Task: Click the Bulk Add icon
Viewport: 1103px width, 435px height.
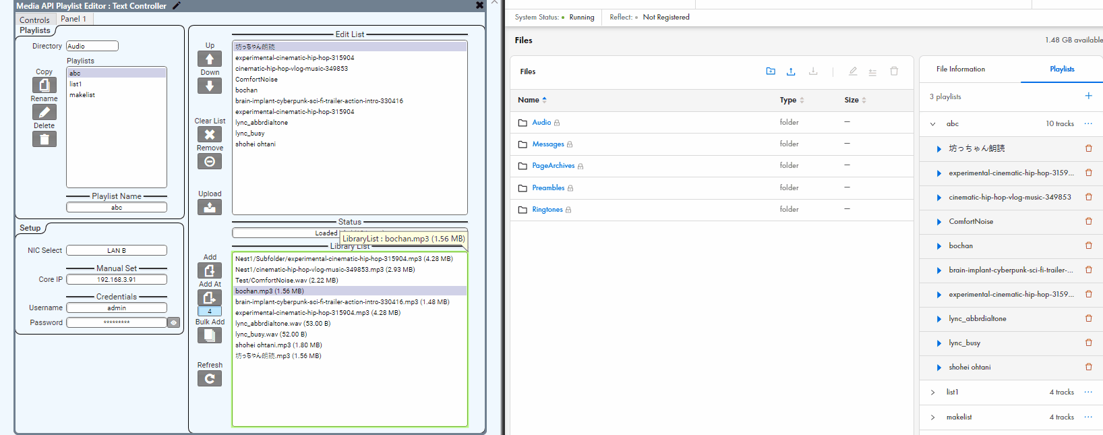Action: [210, 335]
